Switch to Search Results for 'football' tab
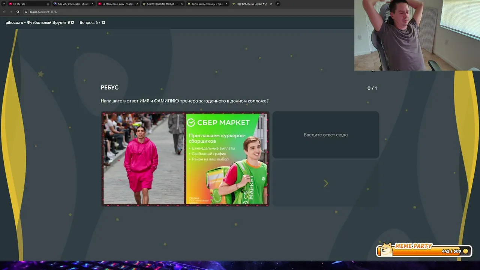The image size is (480, 270). (162, 4)
